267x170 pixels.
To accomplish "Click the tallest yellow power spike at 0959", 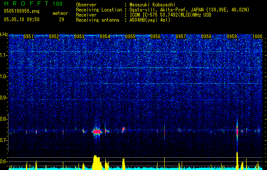I will [237, 161].
